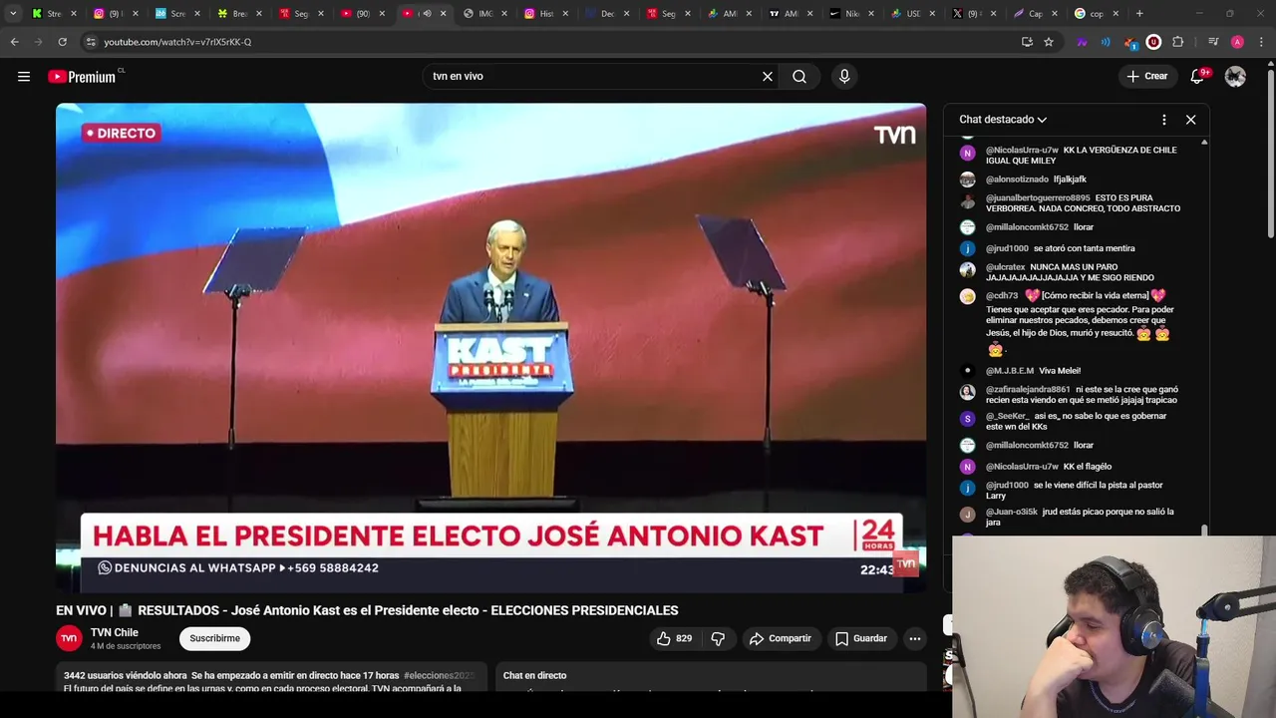Click the install app icon in address bar
The height and width of the screenshot is (718, 1276).
click(1027, 42)
